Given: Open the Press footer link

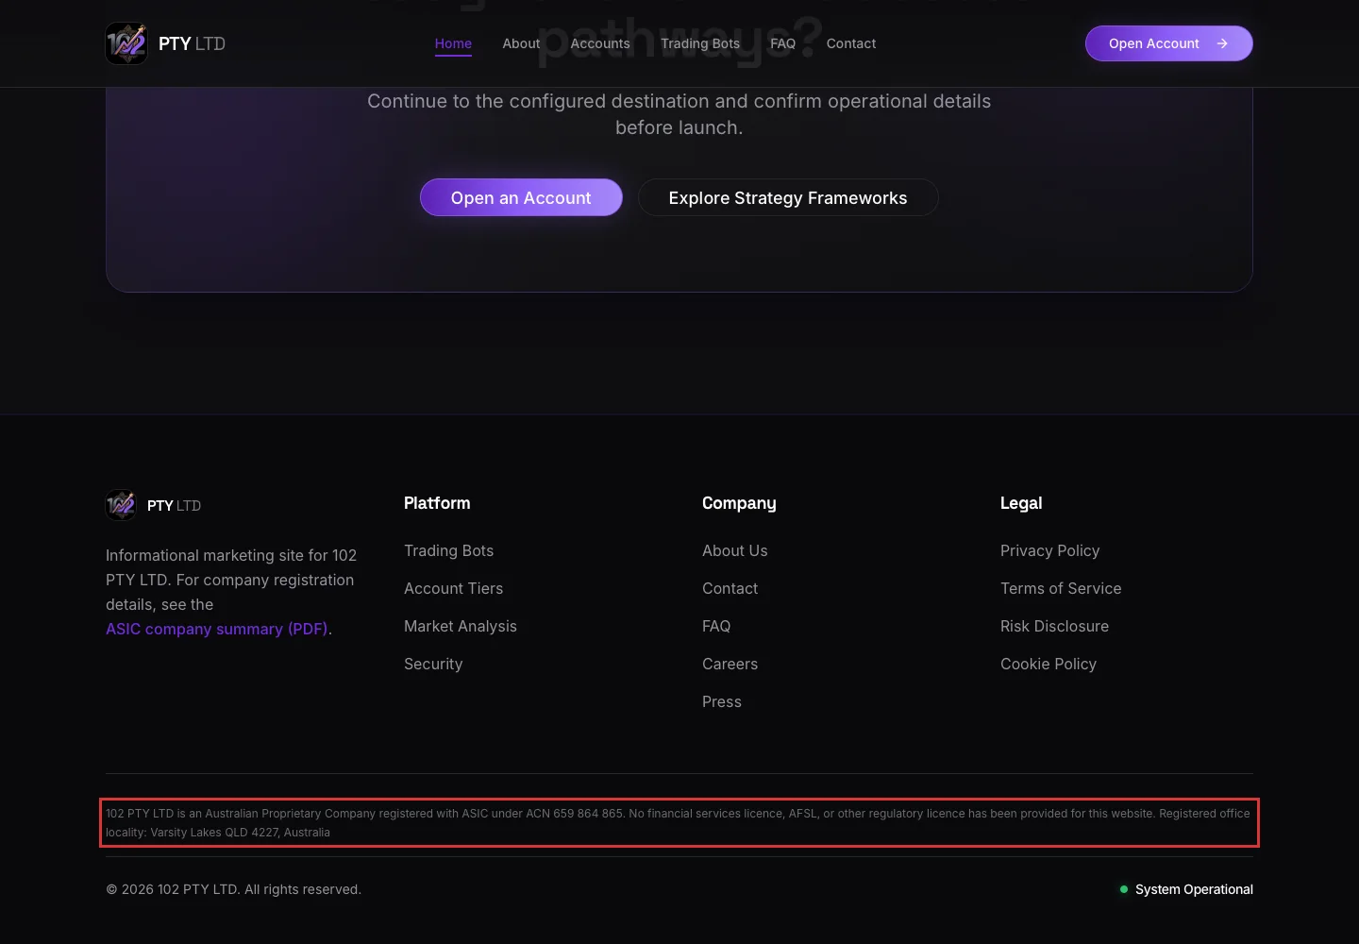Looking at the screenshot, I should point(722,701).
